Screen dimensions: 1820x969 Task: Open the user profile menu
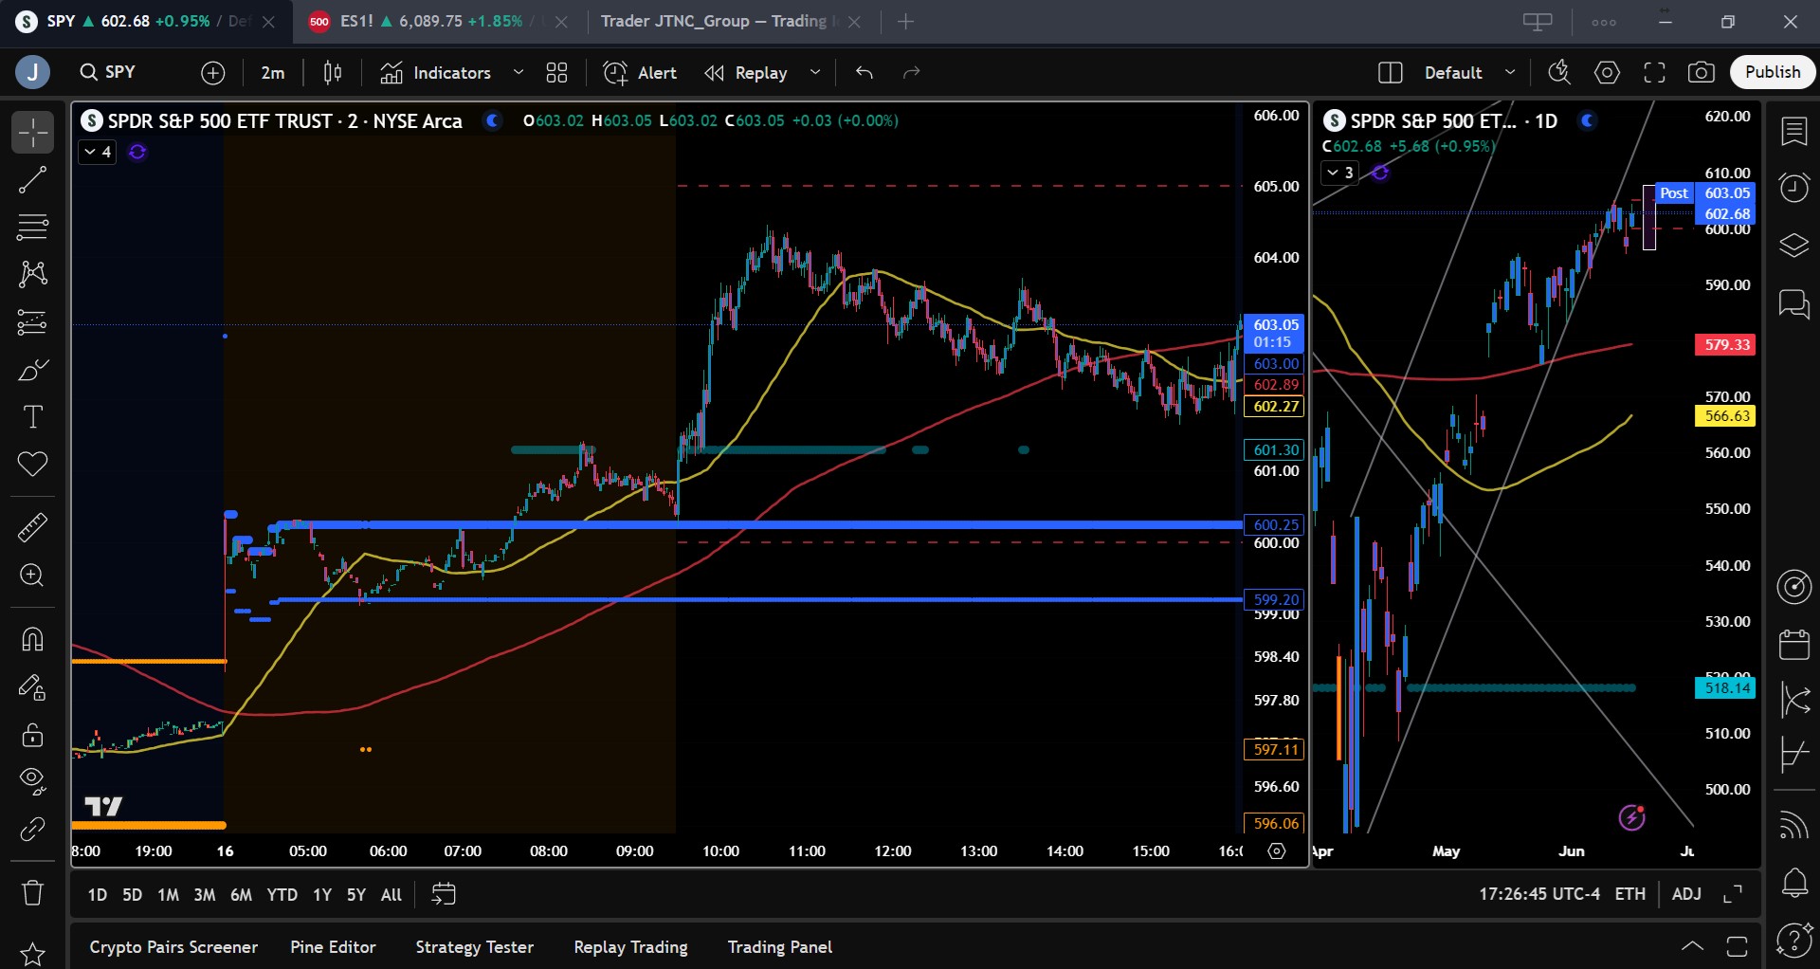tap(33, 72)
